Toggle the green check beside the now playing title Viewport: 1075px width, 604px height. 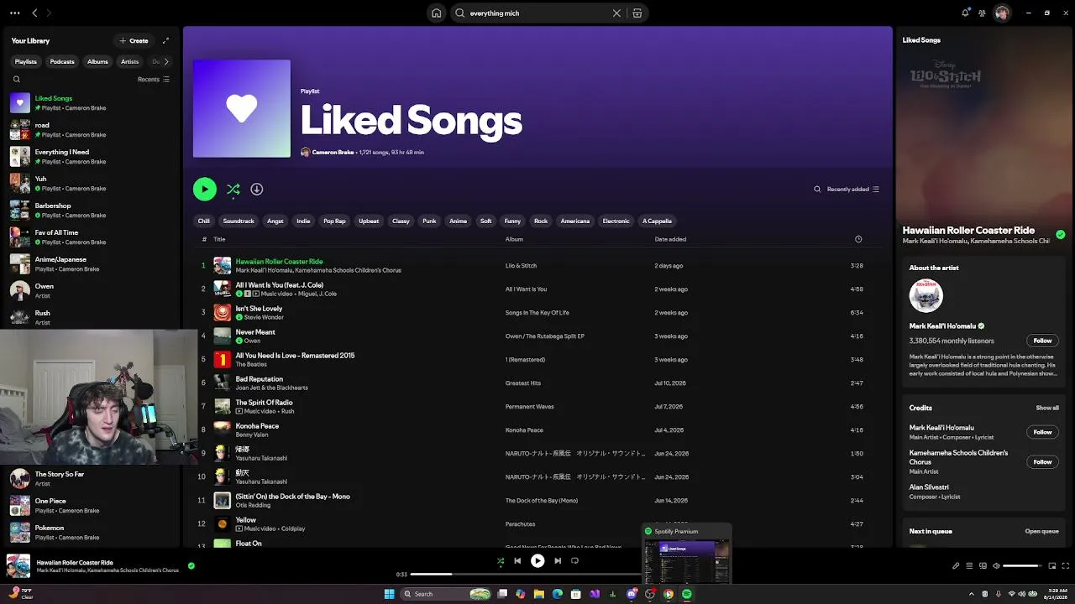coord(191,566)
